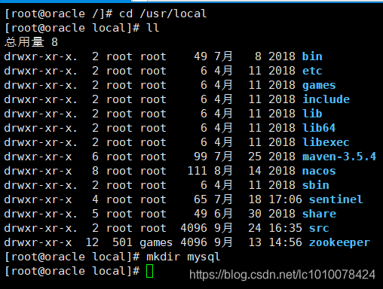Click the white group name 'games' in zookeeper row
The height and width of the screenshot is (289, 383).
tap(156, 243)
